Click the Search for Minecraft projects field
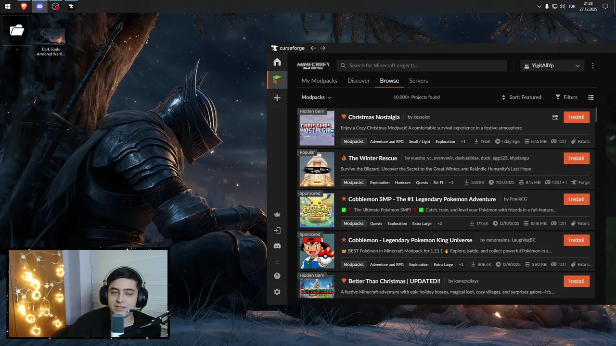This screenshot has height=346, width=616. 422,66
